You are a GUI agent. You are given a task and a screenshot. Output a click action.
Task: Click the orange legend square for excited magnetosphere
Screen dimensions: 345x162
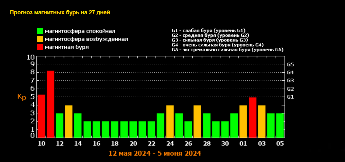(40, 39)
